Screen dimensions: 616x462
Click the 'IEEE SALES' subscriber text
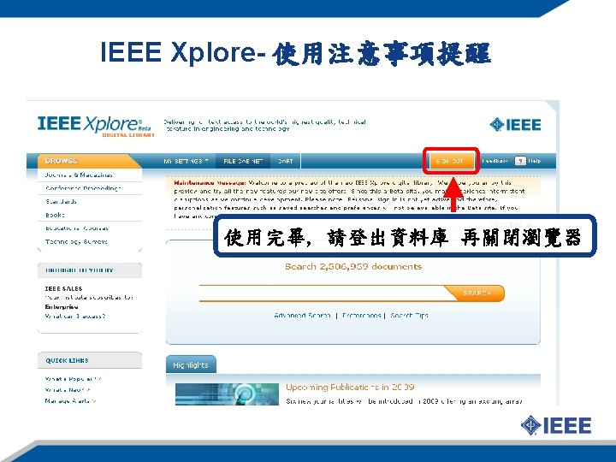63,288
